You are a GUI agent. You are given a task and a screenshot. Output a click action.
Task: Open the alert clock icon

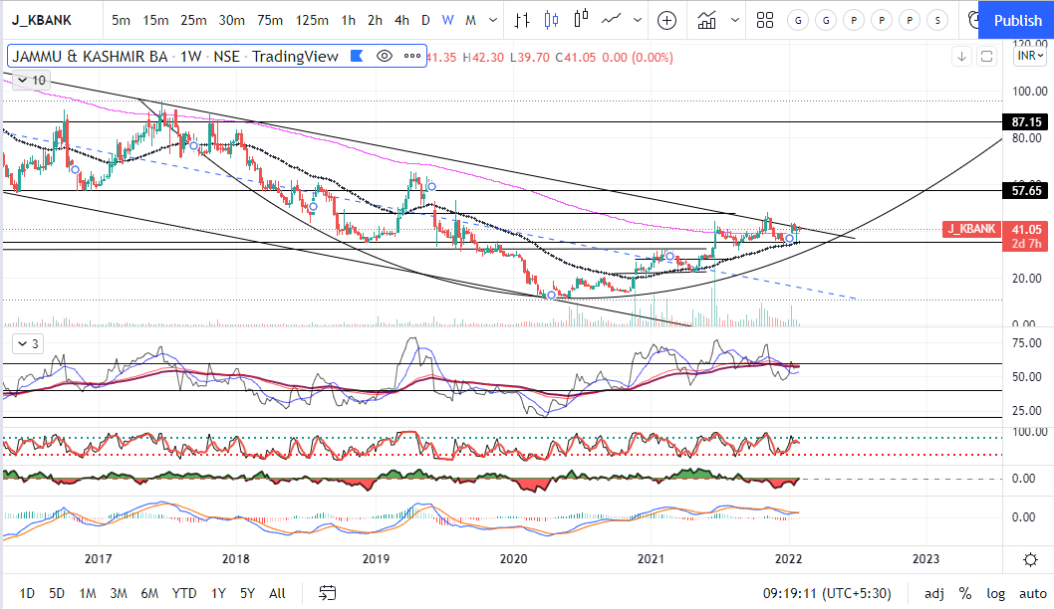coord(973,20)
